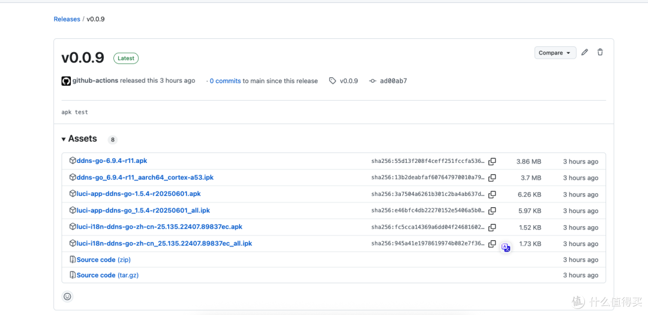Copy sha256 of ddns-go aarch64 cortex-a53 ipk
648x315 pixels.
[492, 178]
